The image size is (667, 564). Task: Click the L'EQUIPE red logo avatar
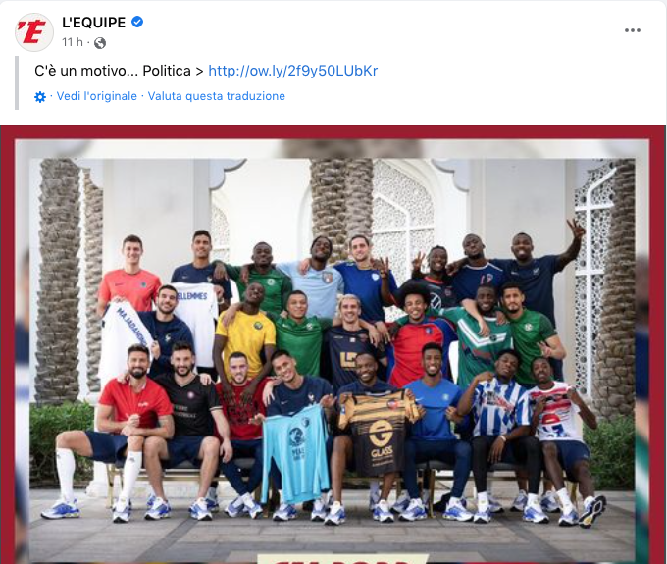[x=34, y=32]
